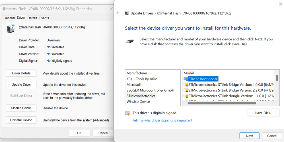This screenshot has height=142, width=284.
Task: Click Cancel in Update Drivers
Action: click(272, 136)
